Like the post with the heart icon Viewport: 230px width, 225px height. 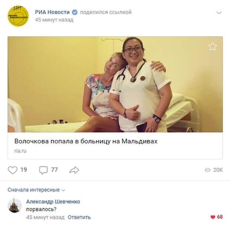tap(13, 170)
